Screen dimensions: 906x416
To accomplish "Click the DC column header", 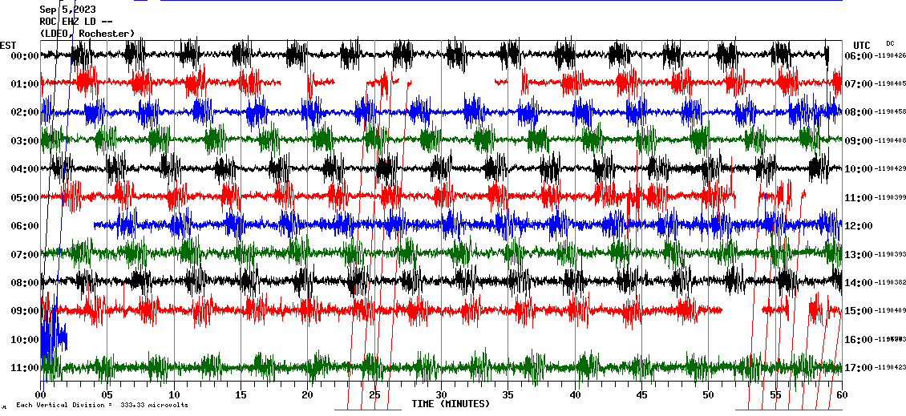I will pyautogui.click(x=890, y=43).
